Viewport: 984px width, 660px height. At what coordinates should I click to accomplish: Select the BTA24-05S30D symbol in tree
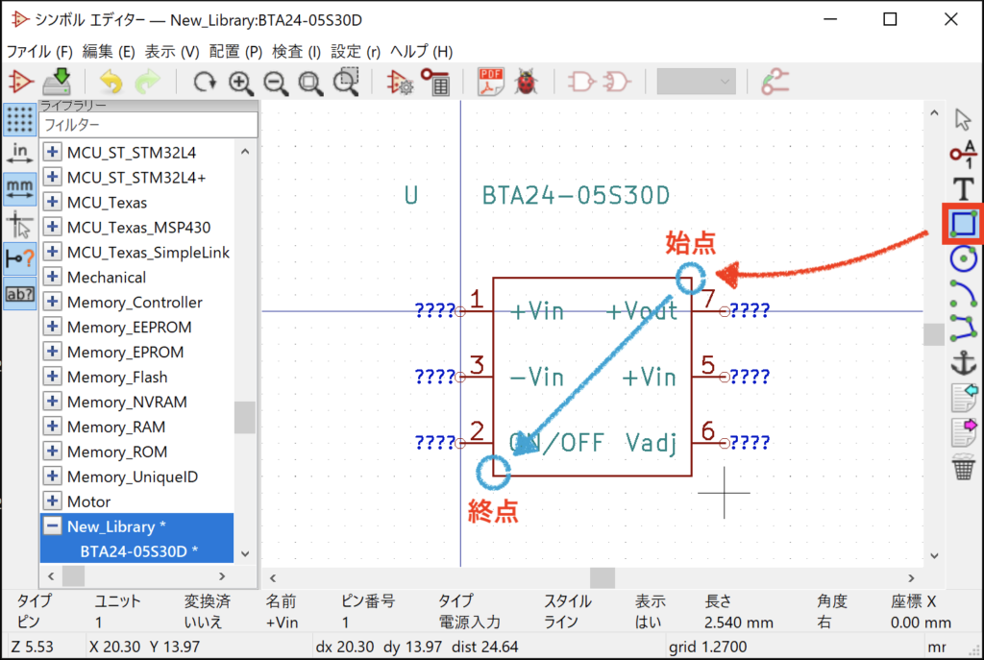tap(138, 550)
